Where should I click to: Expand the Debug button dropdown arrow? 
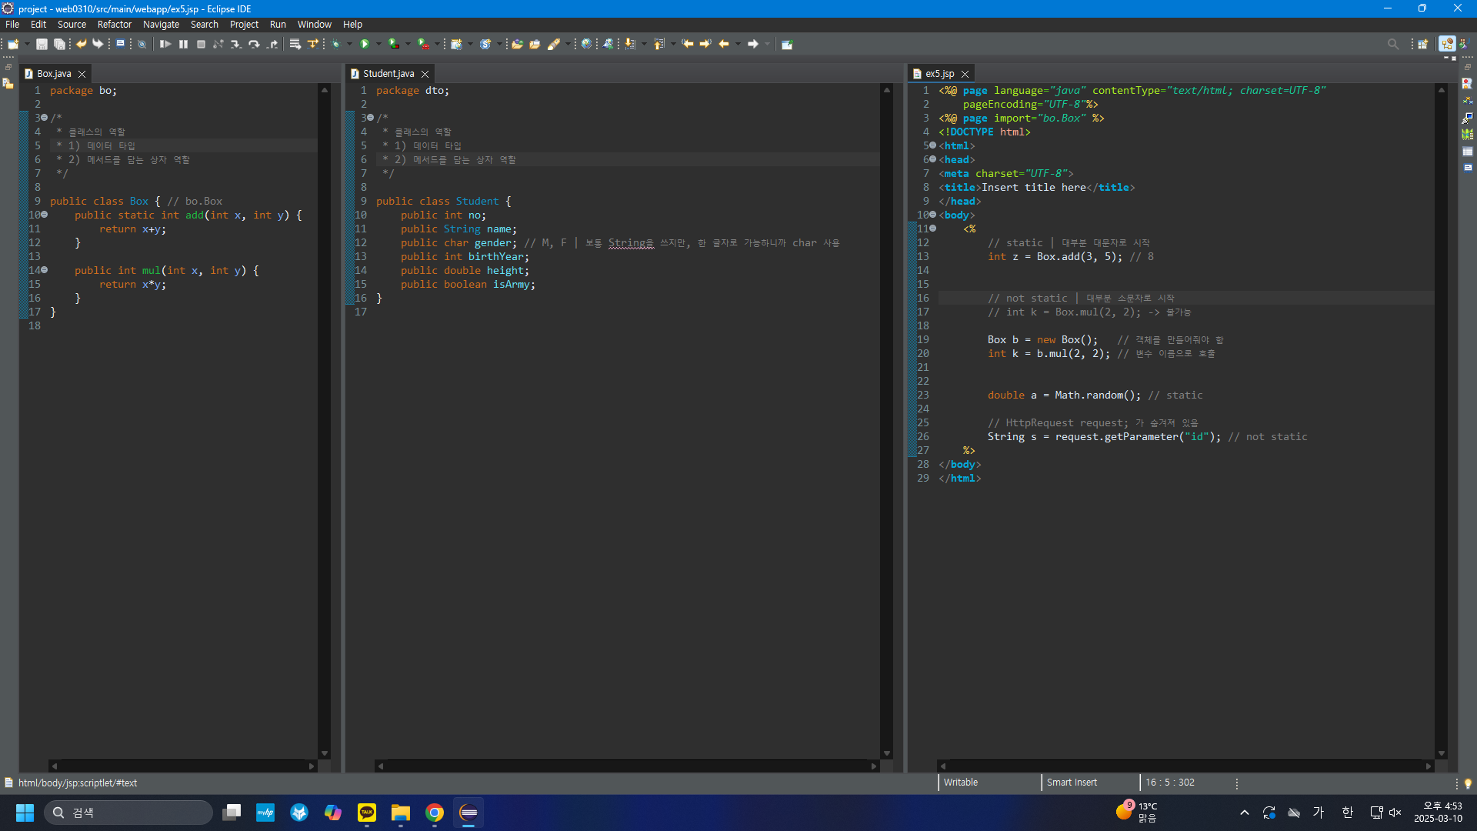click(349, 45)
